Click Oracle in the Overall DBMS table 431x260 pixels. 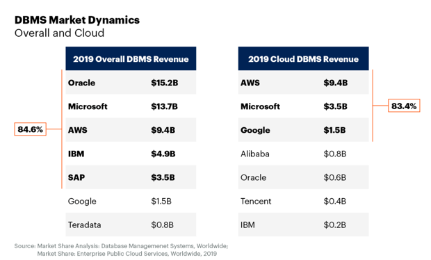81,83
